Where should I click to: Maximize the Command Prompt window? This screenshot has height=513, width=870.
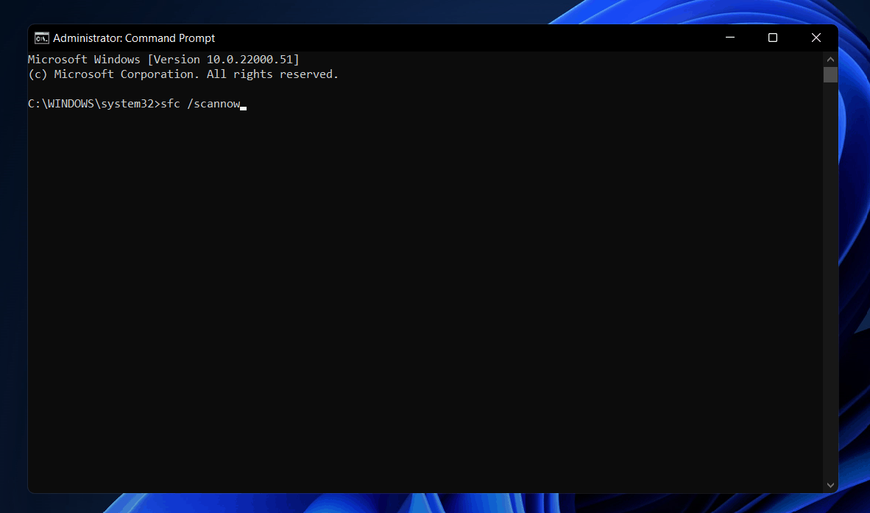pos(773,38)
